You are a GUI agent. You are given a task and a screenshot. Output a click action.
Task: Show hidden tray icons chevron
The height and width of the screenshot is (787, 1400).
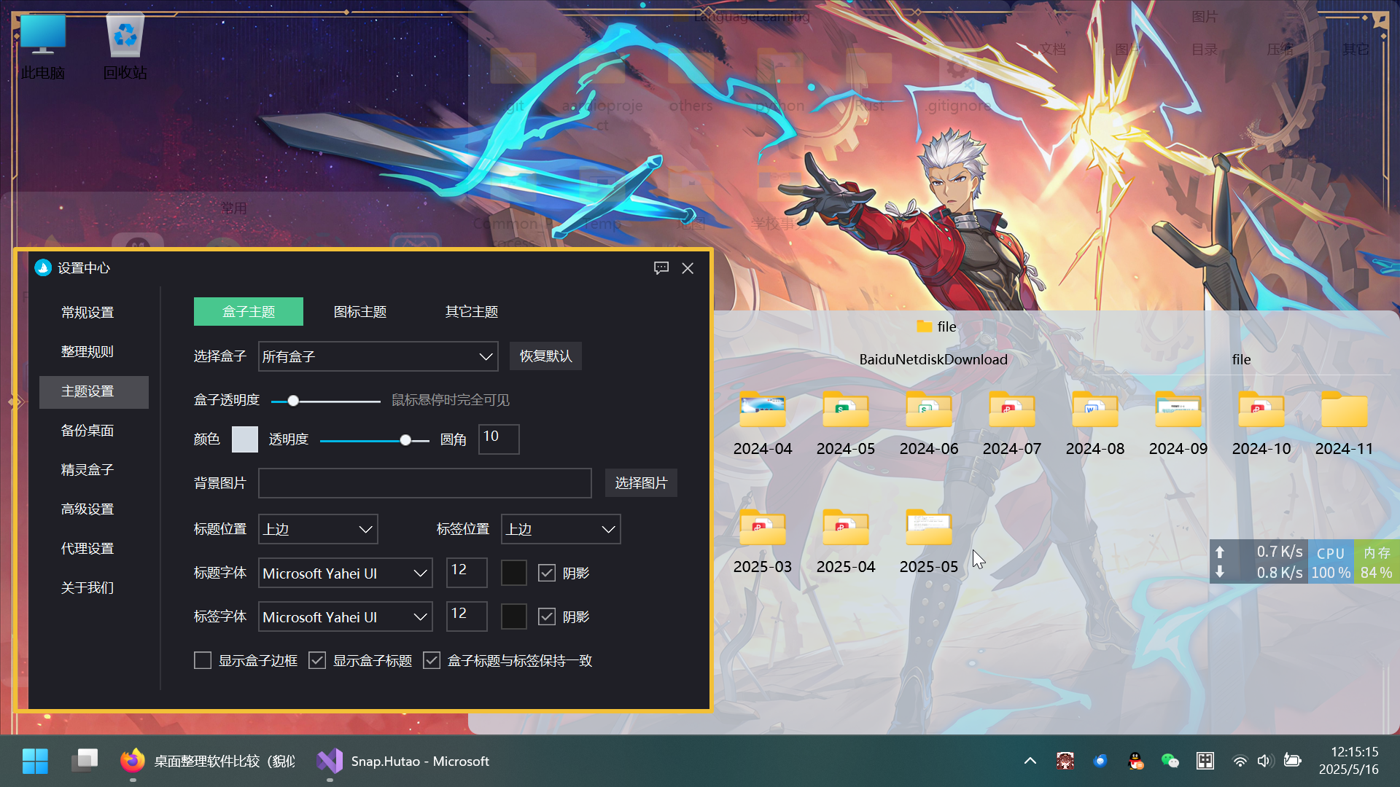[1030, 761]
